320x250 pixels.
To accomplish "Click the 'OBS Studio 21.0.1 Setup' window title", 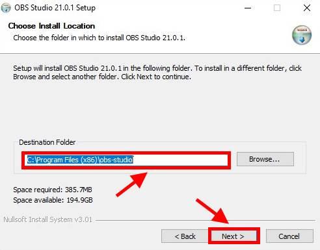I will tap(55, 8).
